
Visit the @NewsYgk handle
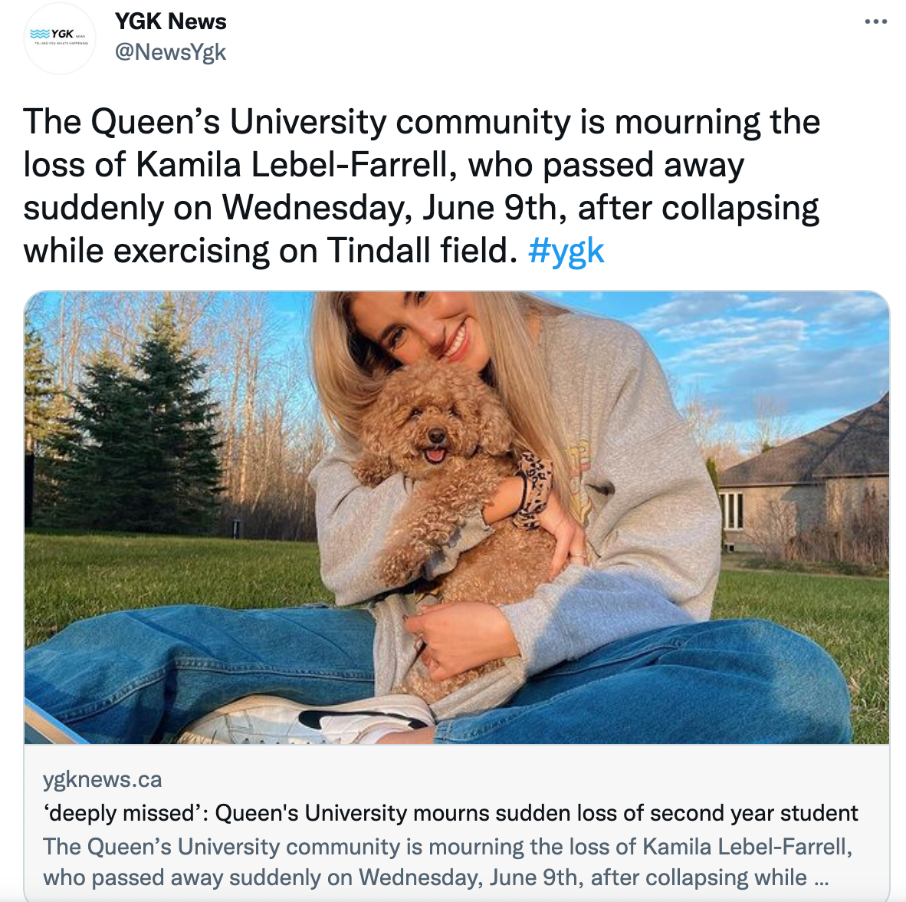(170, 52)
